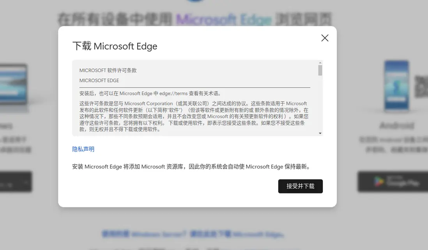Click the Google Play store button
Screen dimensions: 428x250
pos(392,182)
